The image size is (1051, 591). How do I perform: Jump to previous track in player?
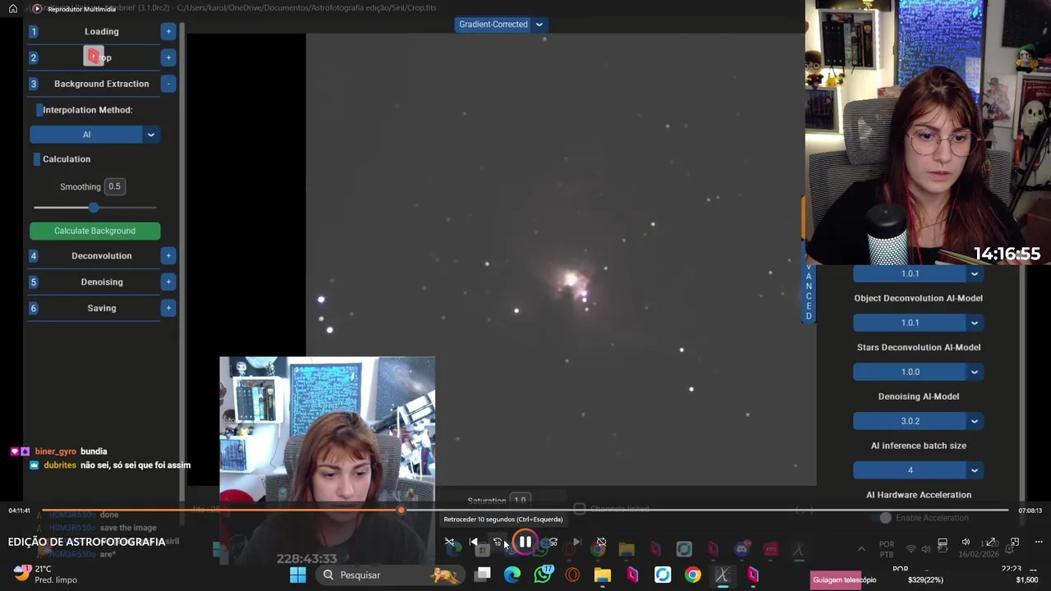pyautogui.click(x=474, y=542)
